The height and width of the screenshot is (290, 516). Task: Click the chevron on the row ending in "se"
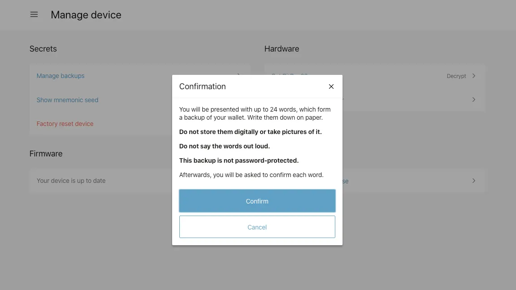(474, 181)
